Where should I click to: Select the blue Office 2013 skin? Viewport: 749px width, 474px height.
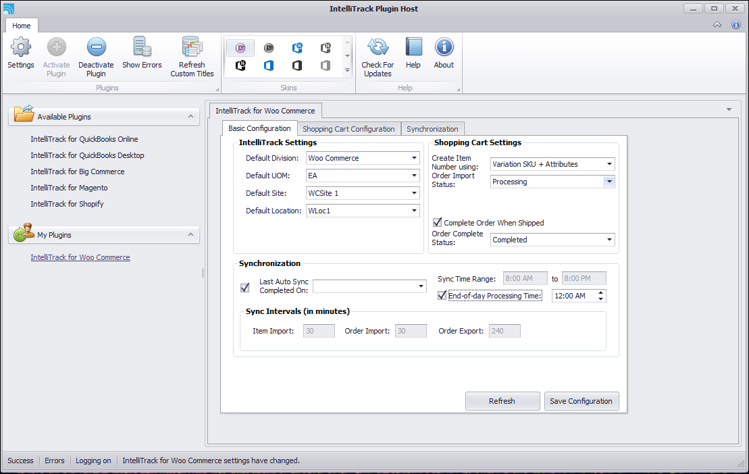269,65
